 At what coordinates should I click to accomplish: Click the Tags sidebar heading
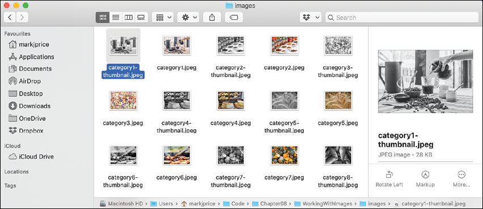pyautogui.click(x=10, y=186)
